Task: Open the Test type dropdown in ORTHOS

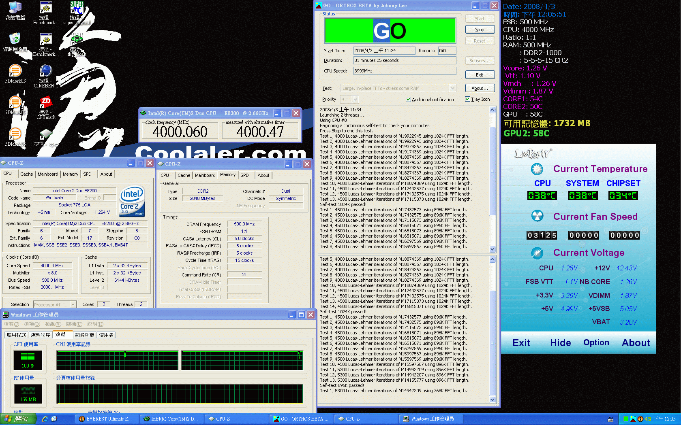Action: [452, 88]
